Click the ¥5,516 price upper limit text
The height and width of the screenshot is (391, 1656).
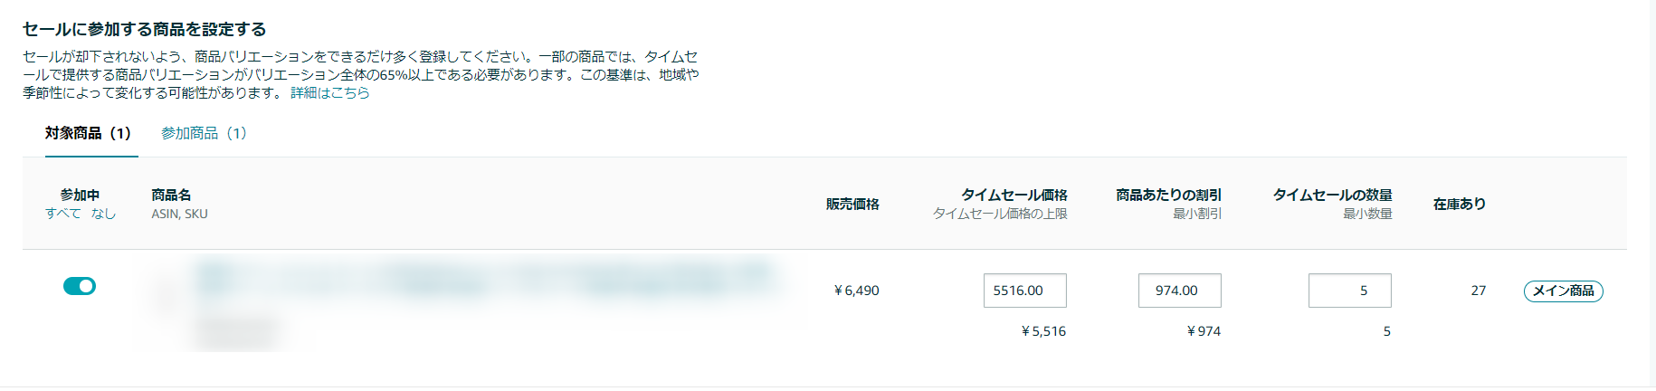[1043, 331]
